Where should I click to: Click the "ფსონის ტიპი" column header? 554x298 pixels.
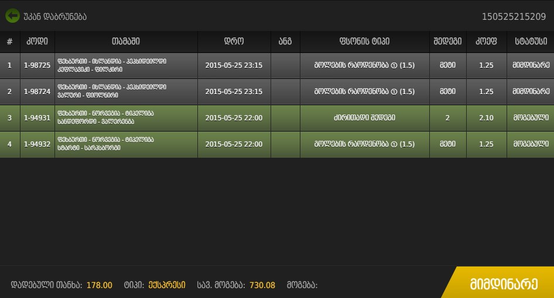pyautogui.click(x=364, y=41)
